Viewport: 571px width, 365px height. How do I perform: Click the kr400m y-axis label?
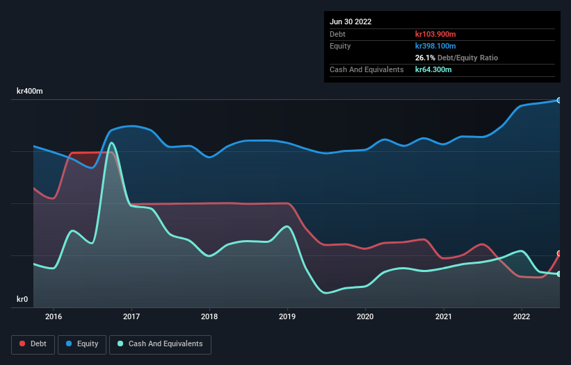[x=30, y=91]
